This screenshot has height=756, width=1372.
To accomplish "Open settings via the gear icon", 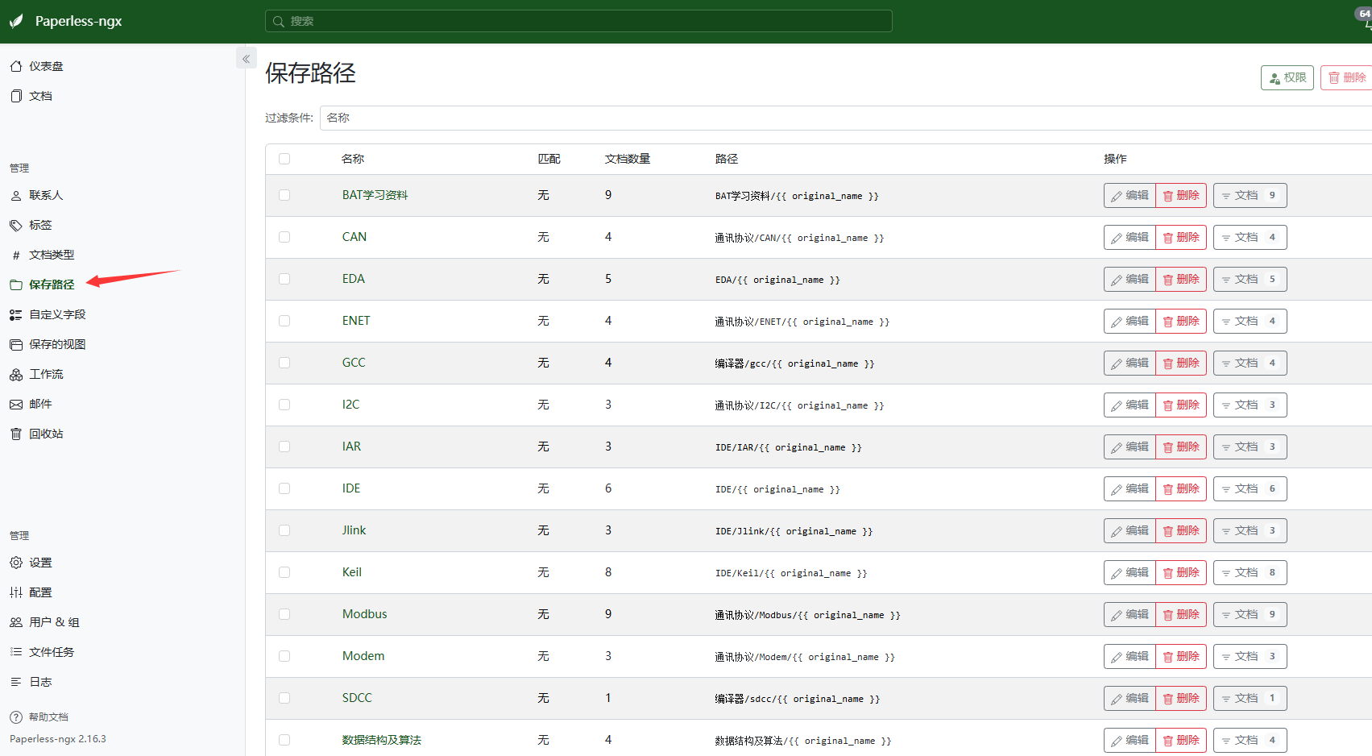I will (x=16, y=563).
